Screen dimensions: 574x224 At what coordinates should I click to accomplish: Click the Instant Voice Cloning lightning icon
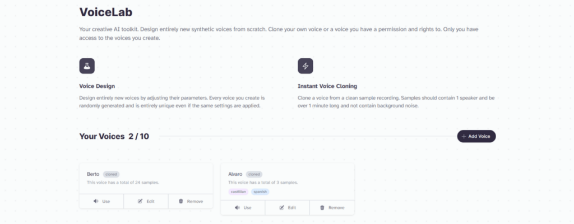[x=305, y=66]
